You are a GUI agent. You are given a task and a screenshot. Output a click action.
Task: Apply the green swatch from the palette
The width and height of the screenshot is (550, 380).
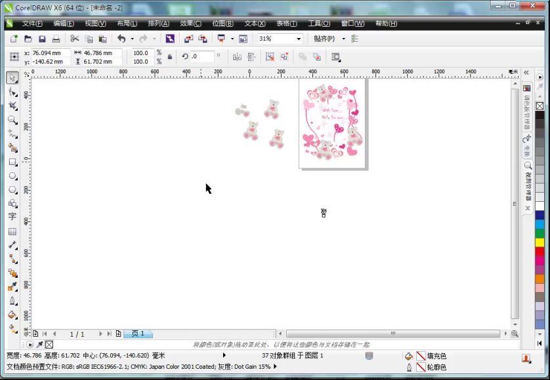540,233
